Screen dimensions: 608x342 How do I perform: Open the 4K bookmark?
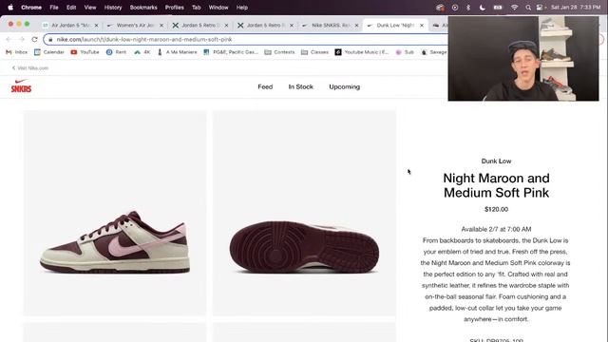(x=142, y=52)
